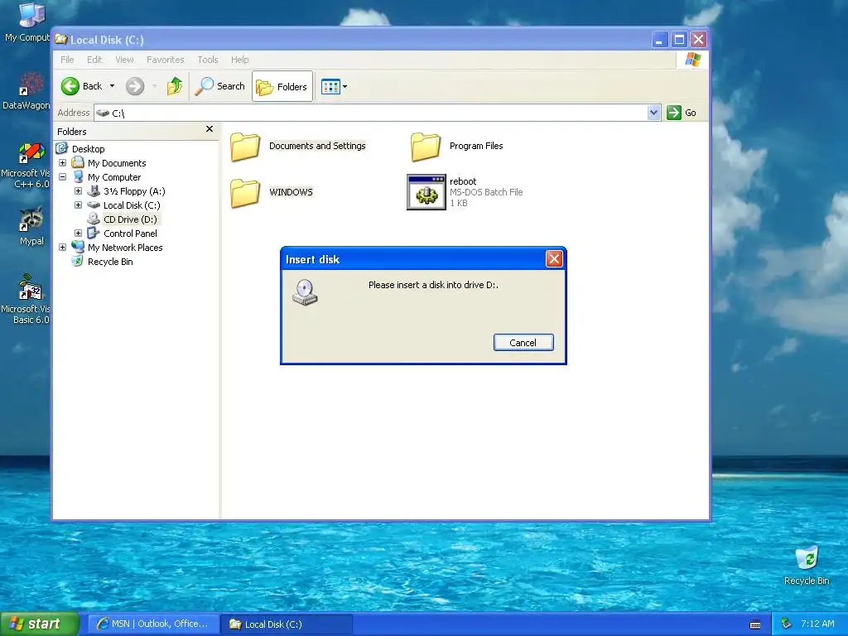Open the Back history dropdown arrow
This screenshot has height=636, width=848.
tap(112, 86)
